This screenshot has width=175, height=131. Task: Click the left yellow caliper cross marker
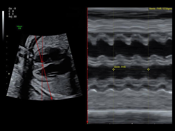pyautogui.click(x=113, y=69)
